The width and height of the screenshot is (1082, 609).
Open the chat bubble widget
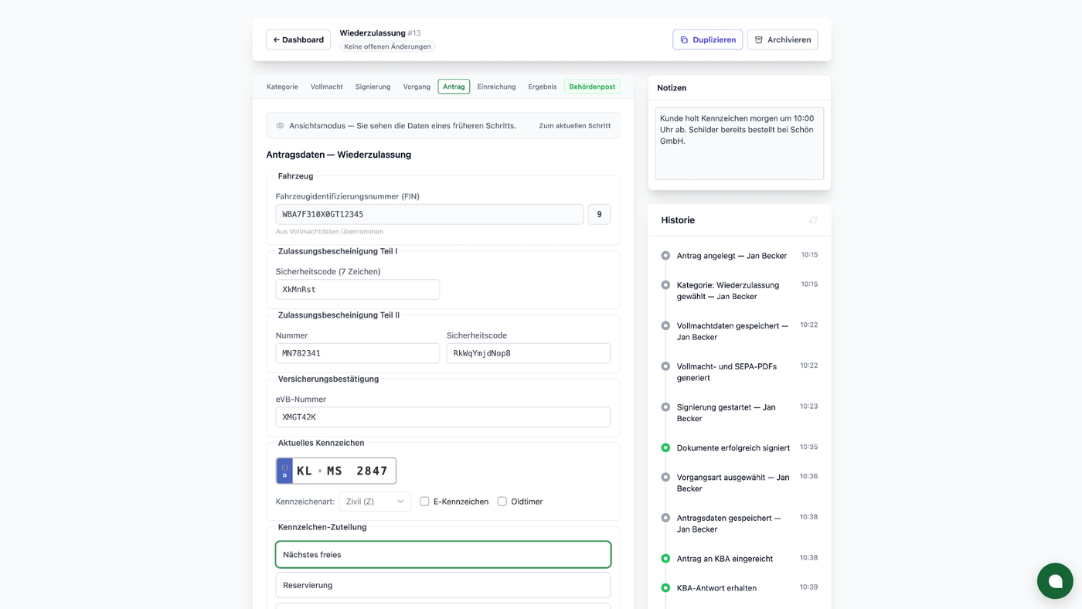1055,580
